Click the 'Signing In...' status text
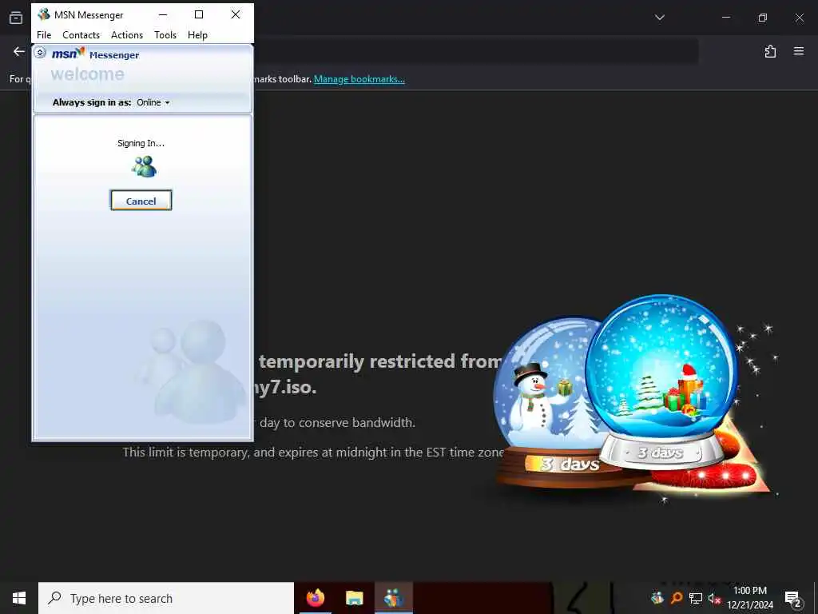Viewport: 818px width, 614px height. (x=141, y=143)
